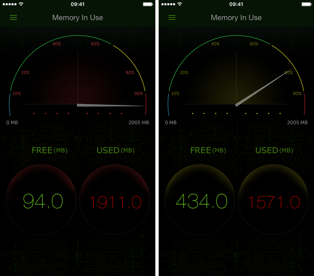Tap the 0 MB label on the left screen
Viewport: 314px width, 276px height.
coord(12,123)
